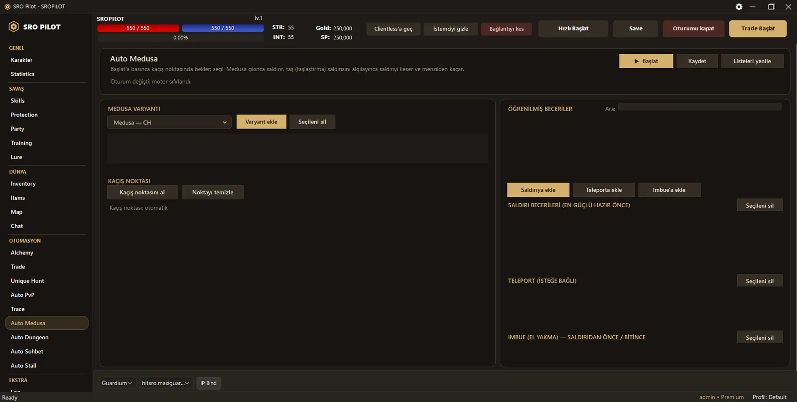Focus the Ara search field
This screenshot has height=402, width=797.
pyautogui.click(x=699, y=107)
